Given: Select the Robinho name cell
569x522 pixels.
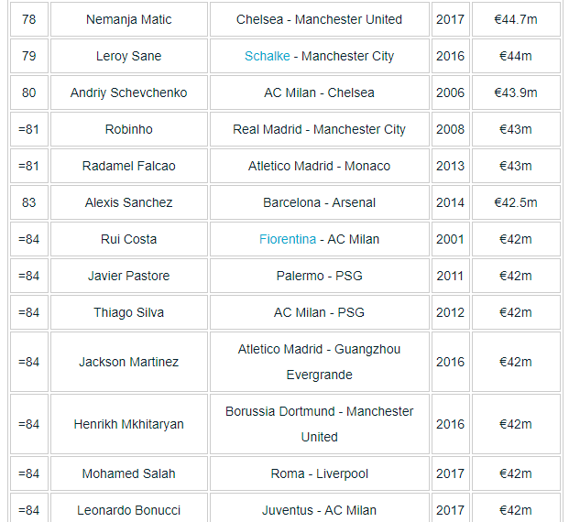Looking at the screenshot, I should click(128, 129).
